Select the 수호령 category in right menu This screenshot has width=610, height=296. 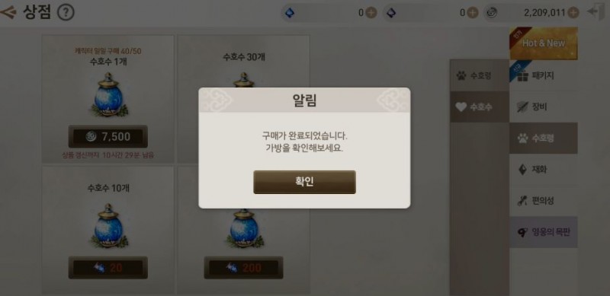(x=544, y=138)
